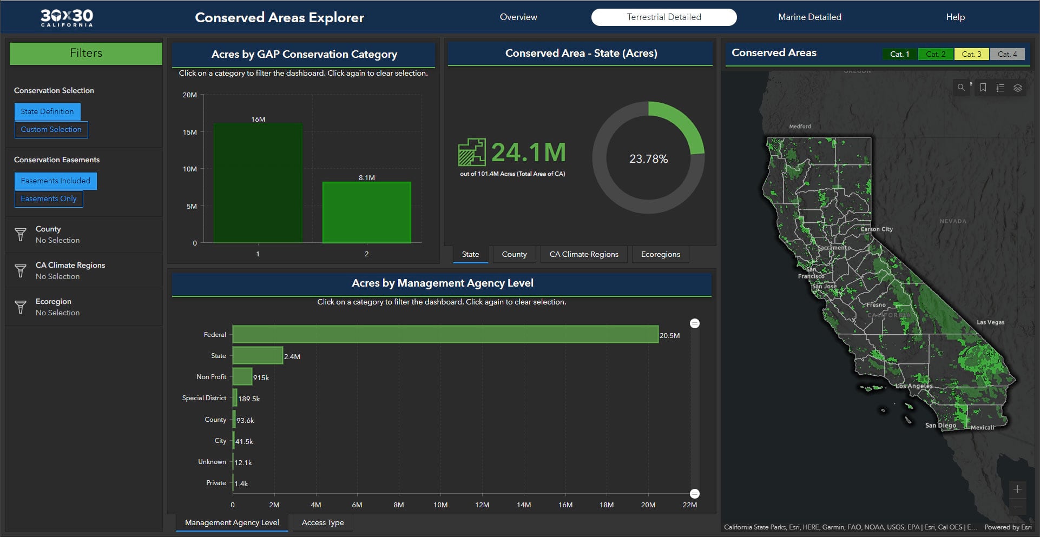Select the Custom Selection option
This screenshot has height=537, width=1040.
[x=51, y=130]
